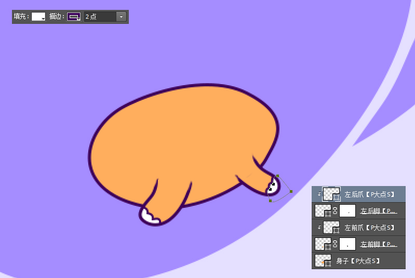The height and width of the screenshot is (278, 415).
Task: Click the 左后脚 layer shape thumbnail
Action: (323, 211)
